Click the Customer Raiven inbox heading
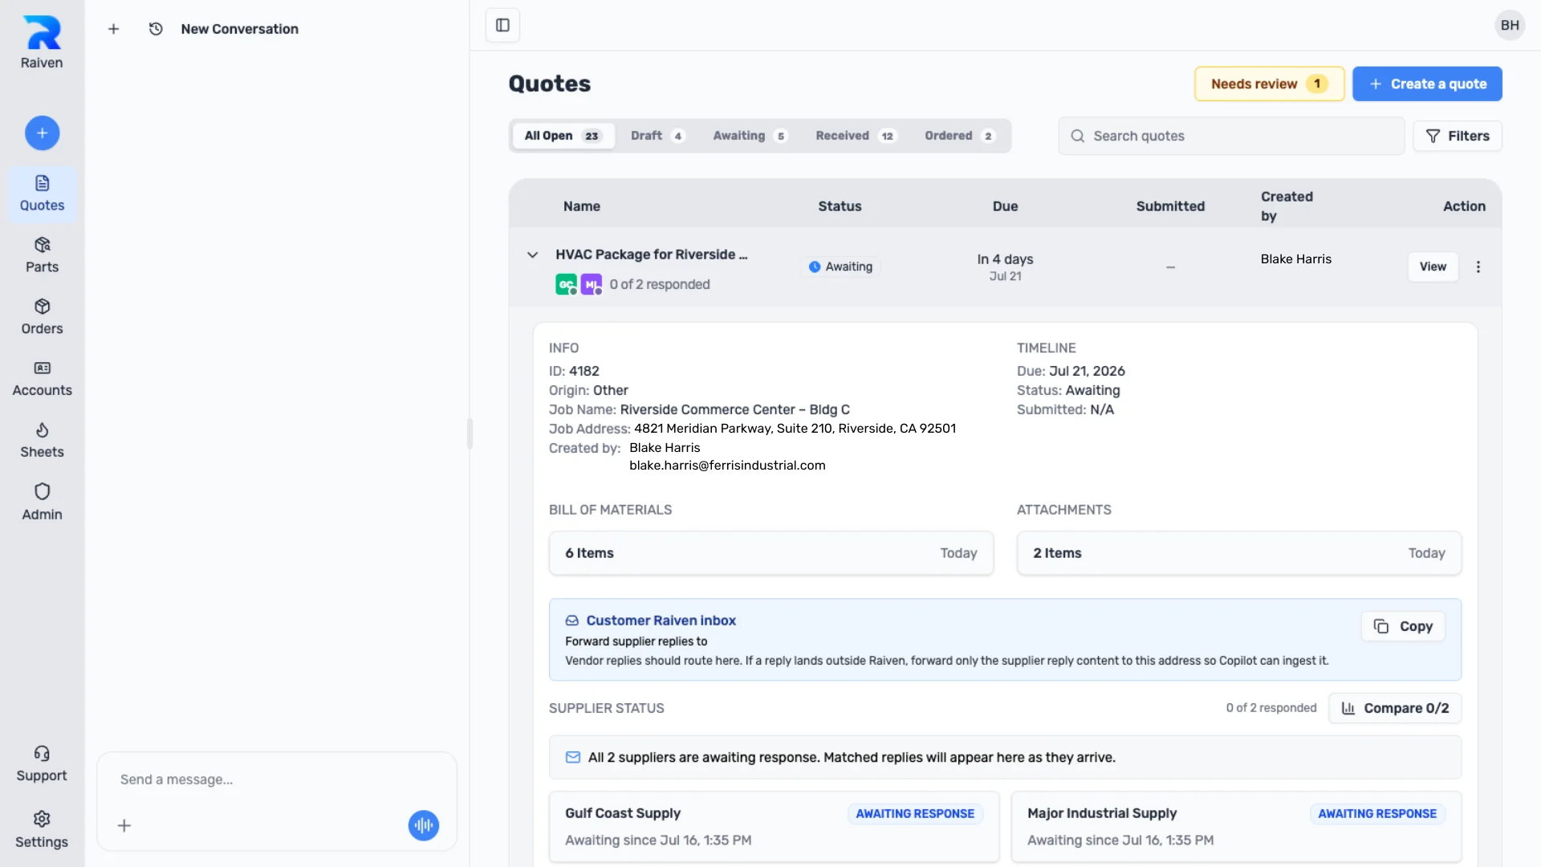 click(661, 621)
